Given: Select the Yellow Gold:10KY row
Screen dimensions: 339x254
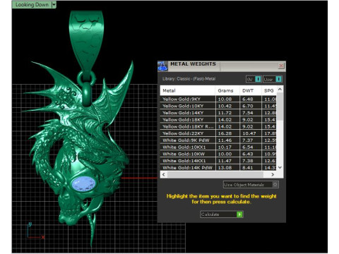Looking at the screenshot, I should click(218, 106).
